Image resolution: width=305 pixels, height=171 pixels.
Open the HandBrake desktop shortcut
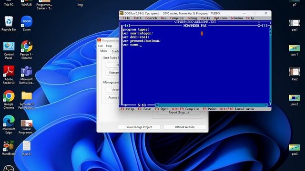[x=9, y=148]
